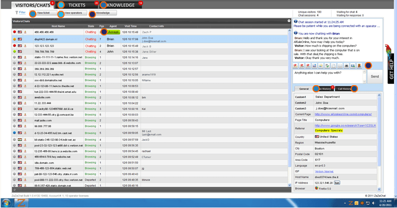Click the print icon in chat toolbar

click(346, 66)
